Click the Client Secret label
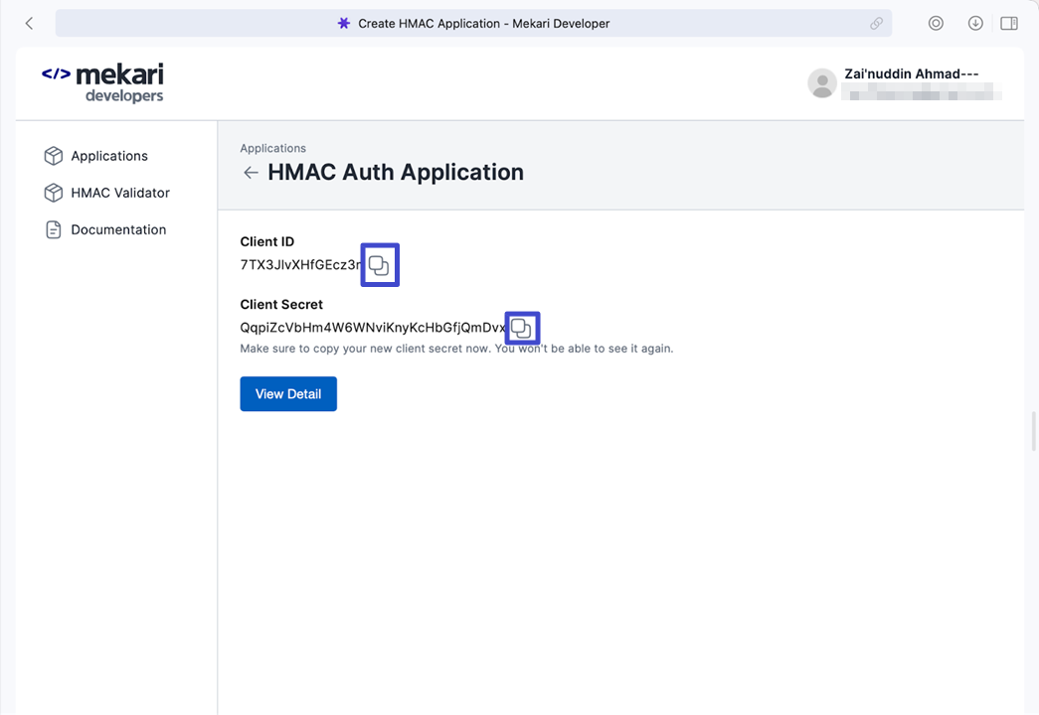This screenshot has width=1039, height=715. pos(281,305)
